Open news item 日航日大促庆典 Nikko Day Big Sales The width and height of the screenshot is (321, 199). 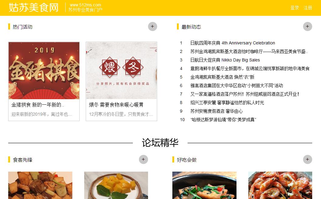coord(225,60)
